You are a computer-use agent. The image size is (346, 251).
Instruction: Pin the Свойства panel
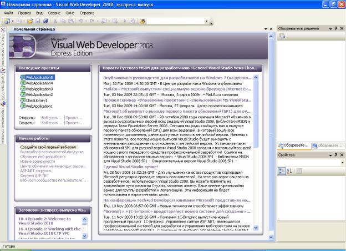pos(336,155)
